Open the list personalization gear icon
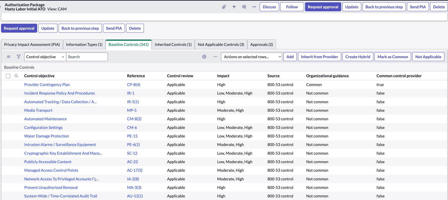Viewport: 448px width, 200px height. (x=204, y=57)
